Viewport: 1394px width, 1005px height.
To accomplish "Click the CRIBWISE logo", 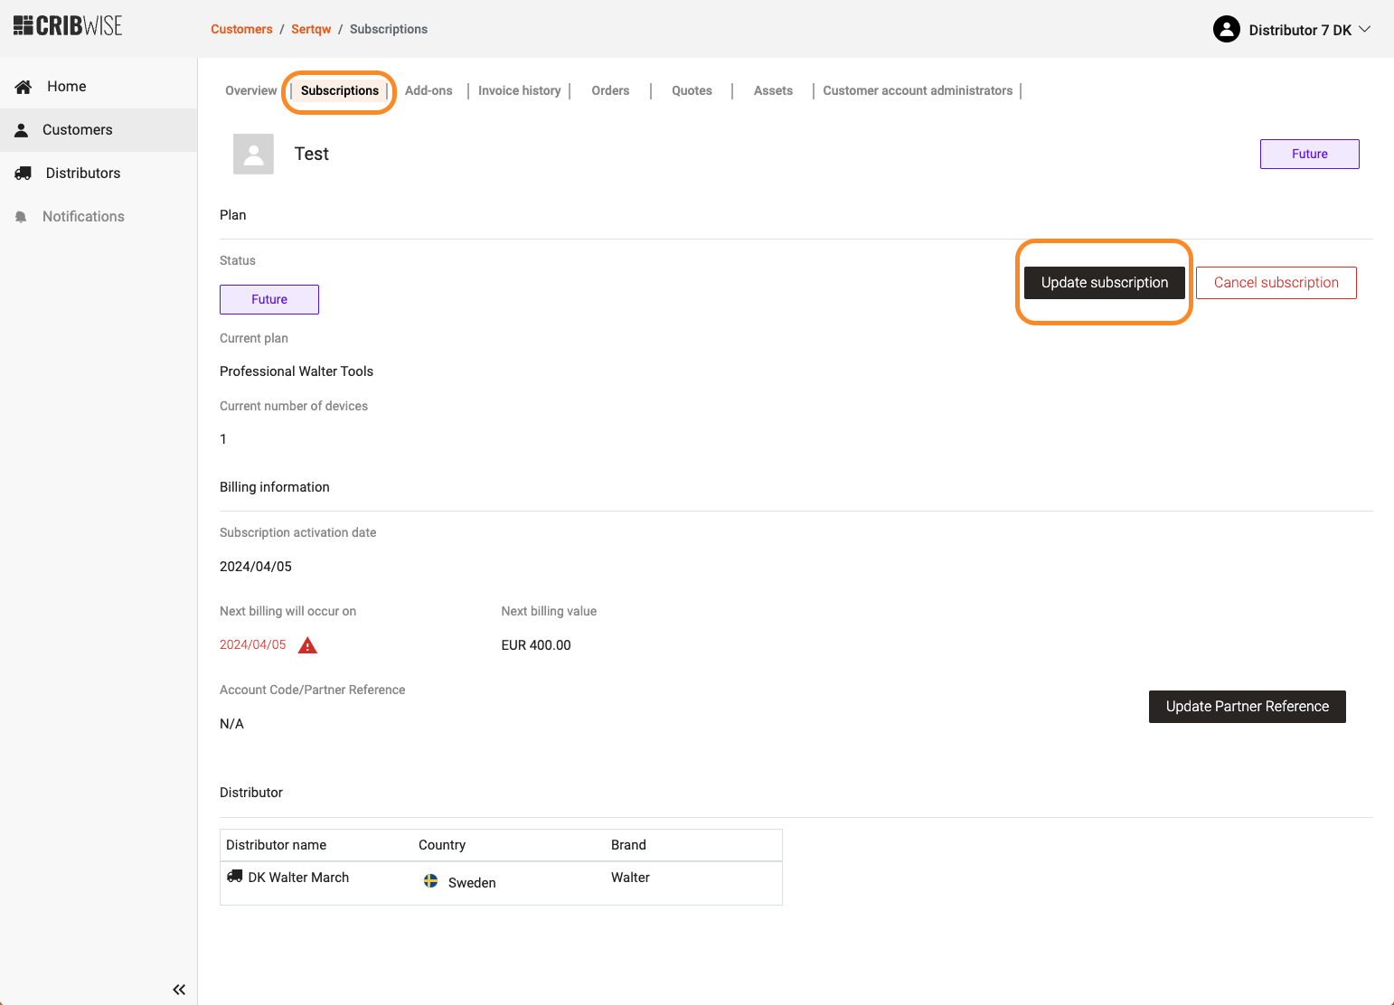I will pyautogui.click(x=68, y=26).
